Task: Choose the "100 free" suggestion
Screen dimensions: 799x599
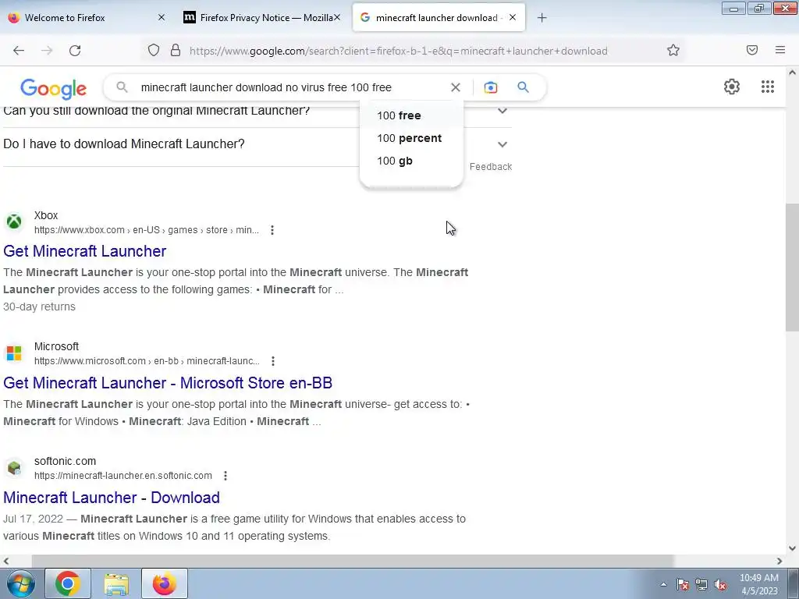Action: pyautogui.click(x=411, y=115)
